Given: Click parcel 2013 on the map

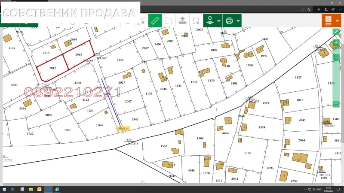Looking at the screenshot, I should tap(46, 53).
